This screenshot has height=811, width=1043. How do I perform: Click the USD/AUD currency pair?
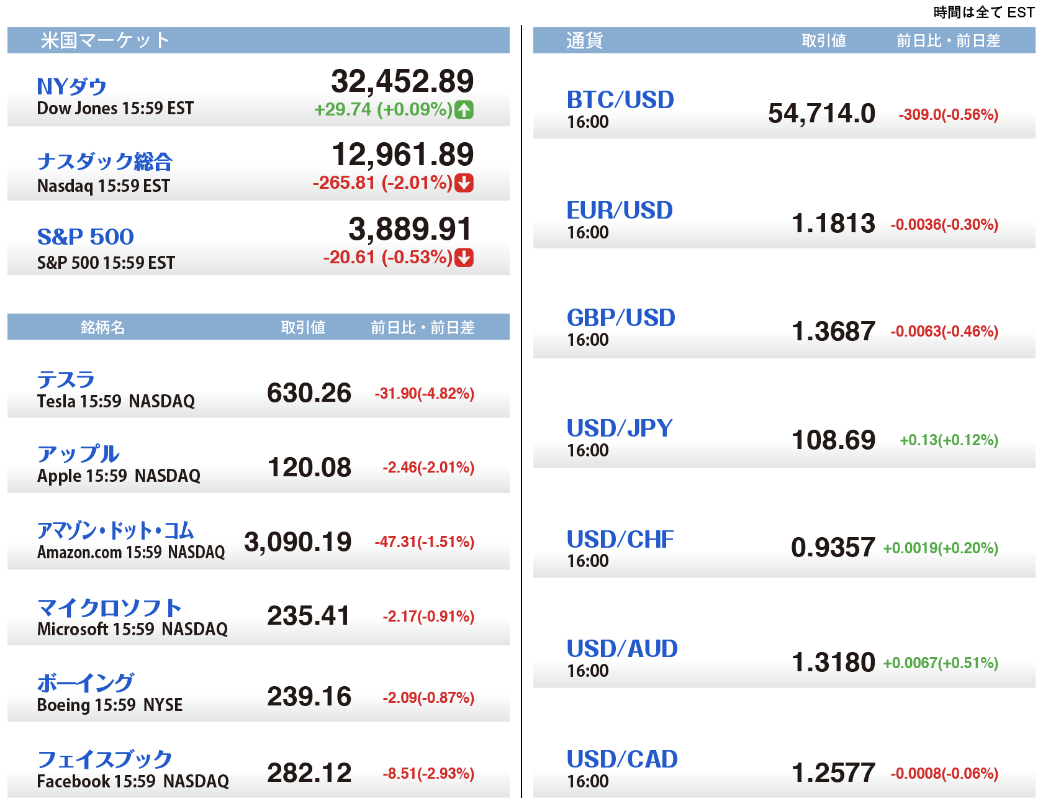(621, 649)
